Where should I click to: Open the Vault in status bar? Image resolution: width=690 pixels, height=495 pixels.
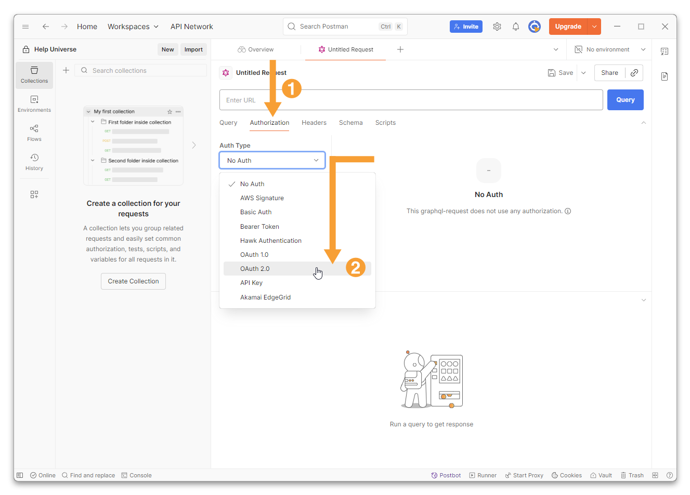click(x=601, y=475)
